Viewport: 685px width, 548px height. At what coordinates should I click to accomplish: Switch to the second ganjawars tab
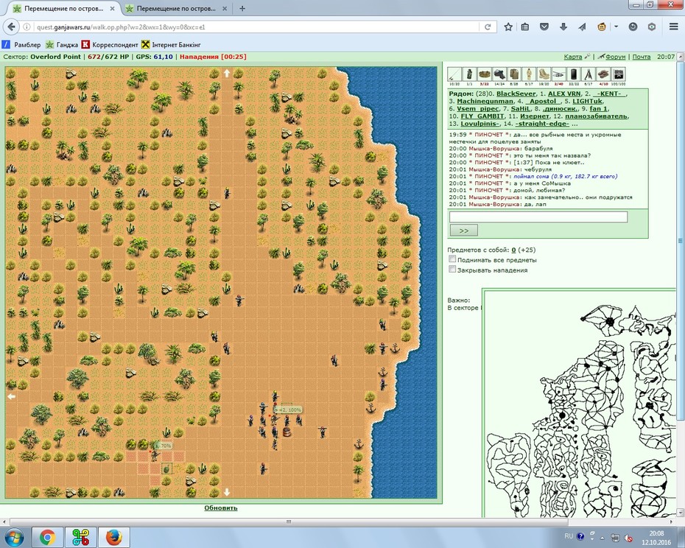[x=176, y=8]
